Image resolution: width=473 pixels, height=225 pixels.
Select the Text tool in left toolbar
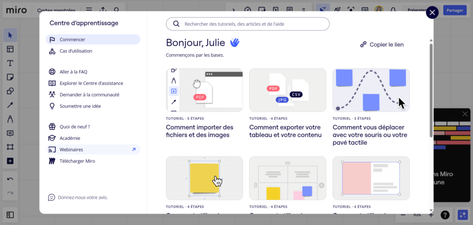point(10,63)
